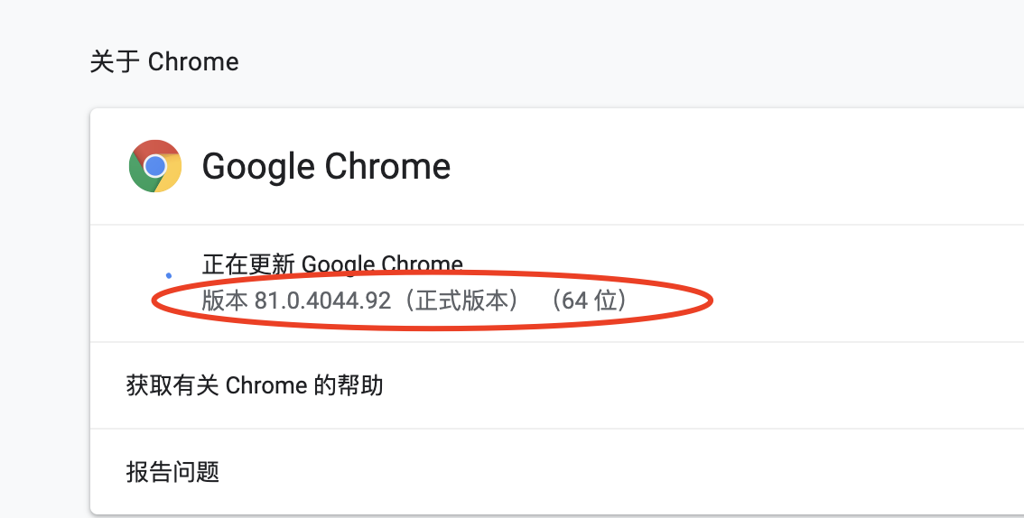Click the blue update progress spinner dot
Image resolution: width=1024 pixels, height=518 pixels.
(169, 276)
